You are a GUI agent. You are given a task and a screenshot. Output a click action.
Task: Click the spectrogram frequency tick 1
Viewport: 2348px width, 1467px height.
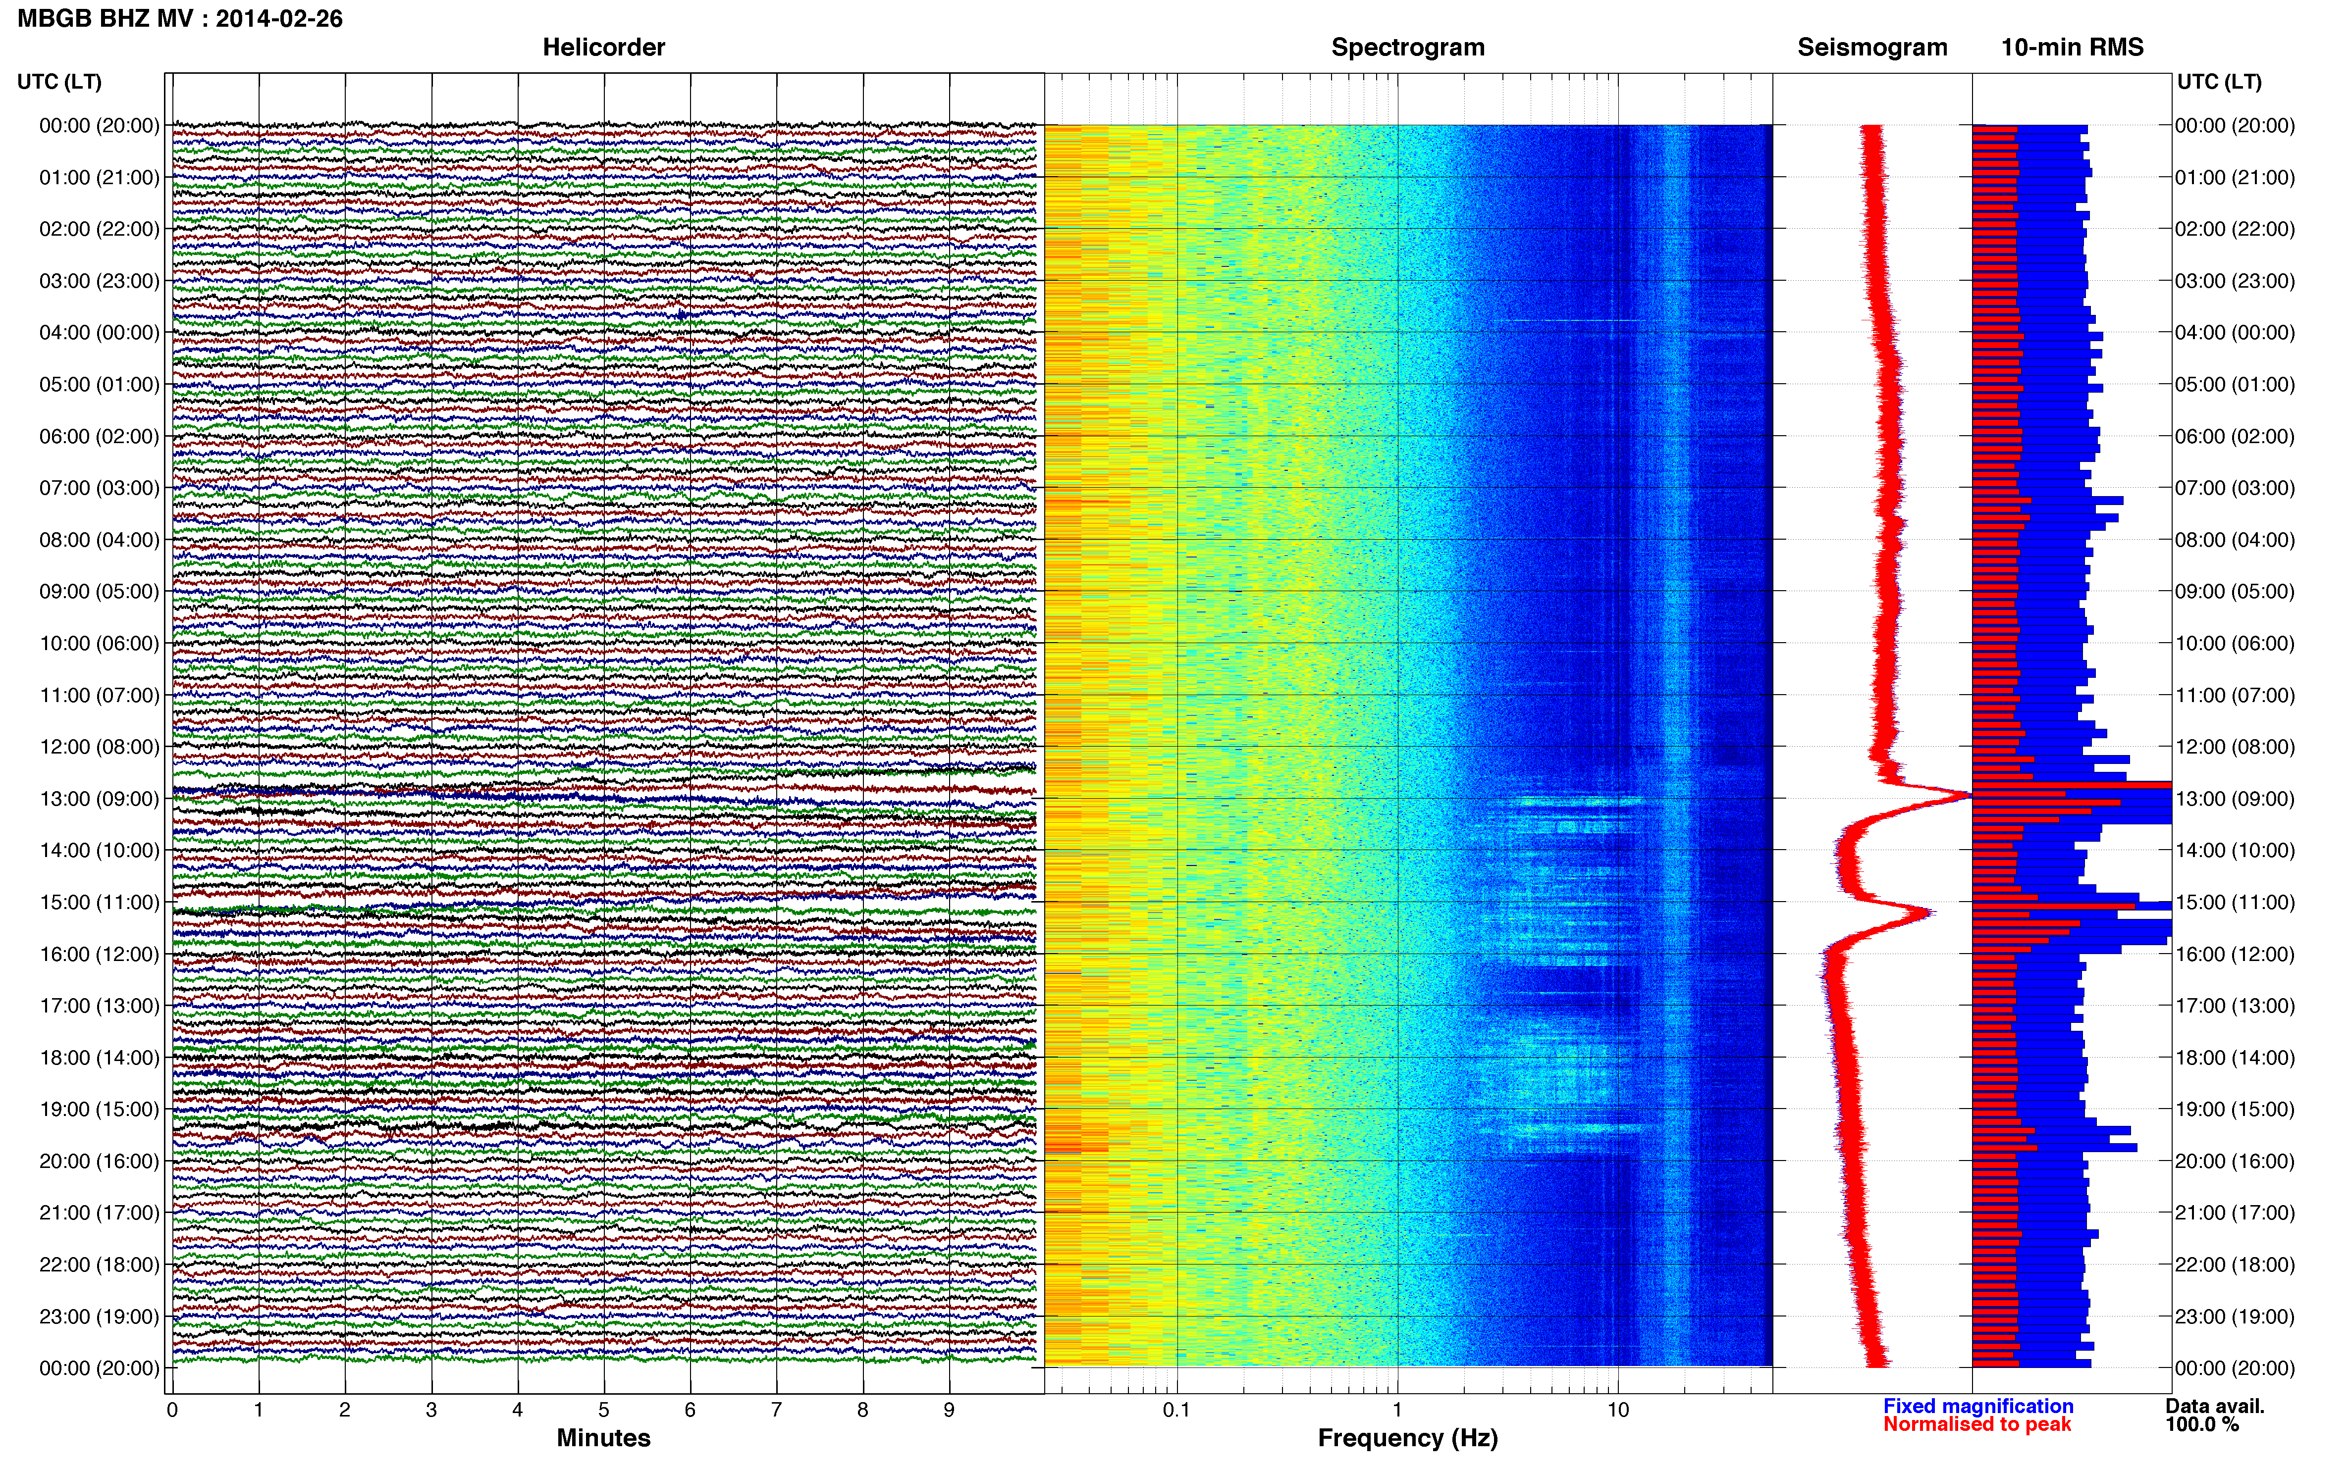coord(1398,1410)
